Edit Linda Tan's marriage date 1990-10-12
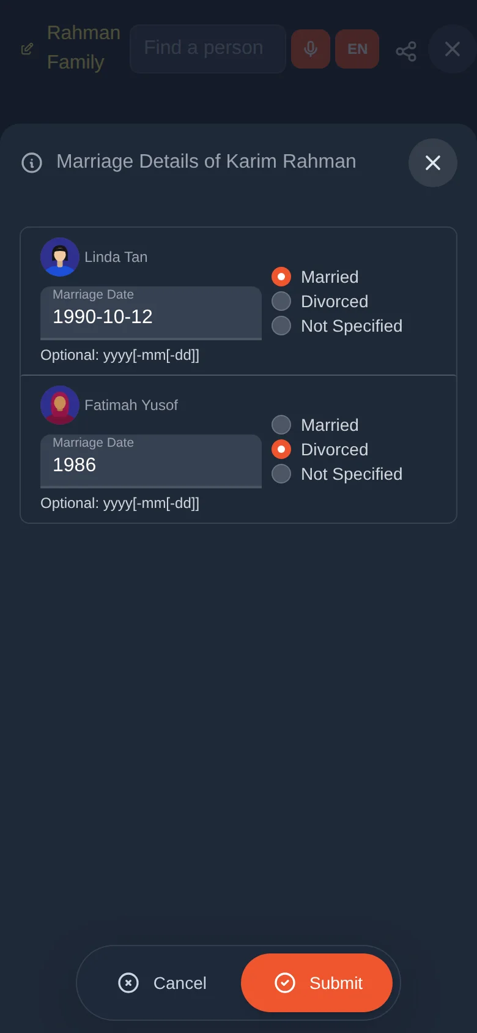 pyautogui.click(x=151, y=313)
